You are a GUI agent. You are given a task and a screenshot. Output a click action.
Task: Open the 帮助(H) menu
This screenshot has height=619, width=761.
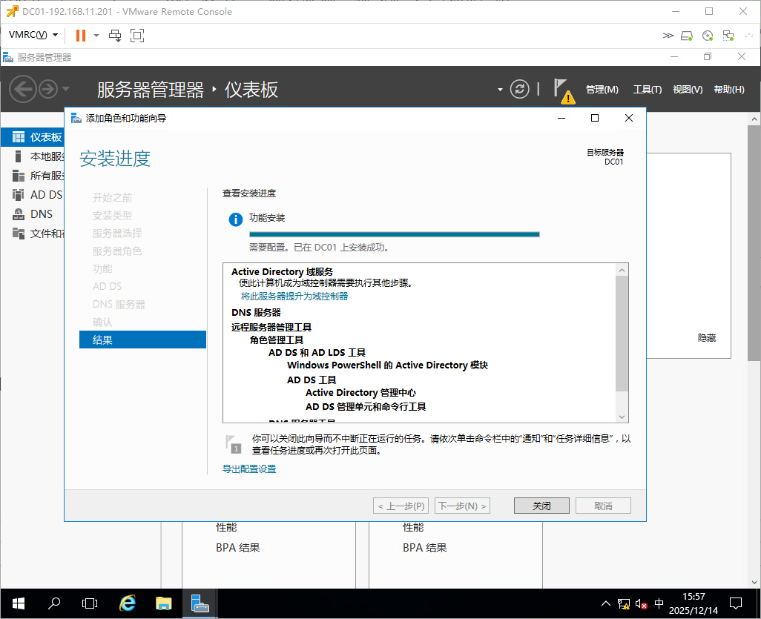point(729,89)
